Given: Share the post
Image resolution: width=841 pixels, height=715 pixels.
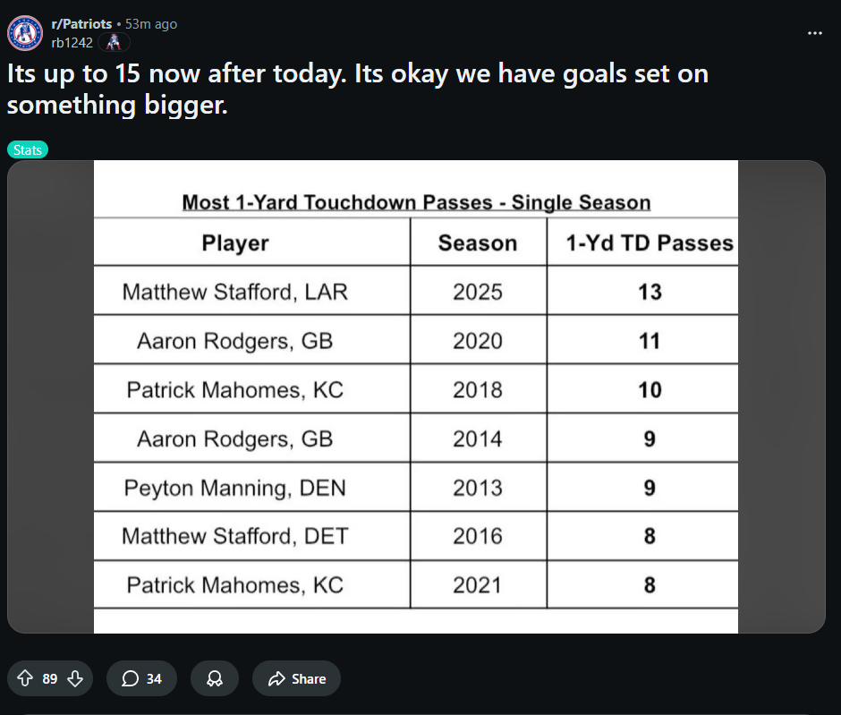Looking at the screenshot, I should [297, 678].
